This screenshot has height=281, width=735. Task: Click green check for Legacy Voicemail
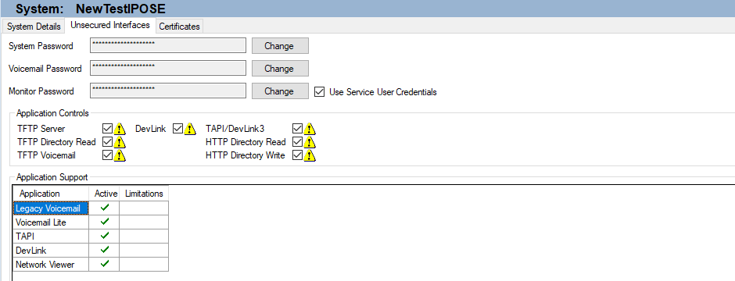pyautogui.click(x=105, y=207)
